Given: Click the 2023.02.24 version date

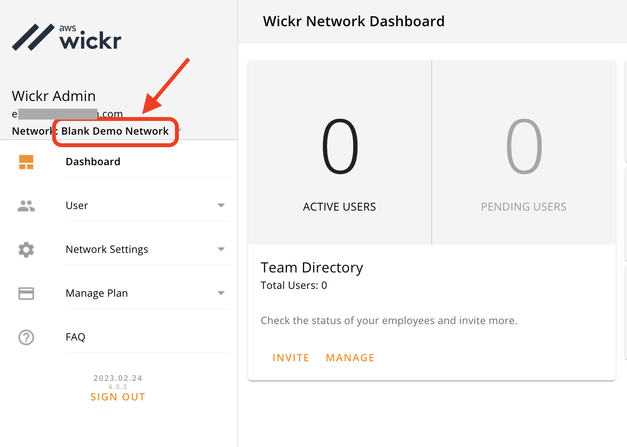Looking at the screenshot, I should coord(118,378).
